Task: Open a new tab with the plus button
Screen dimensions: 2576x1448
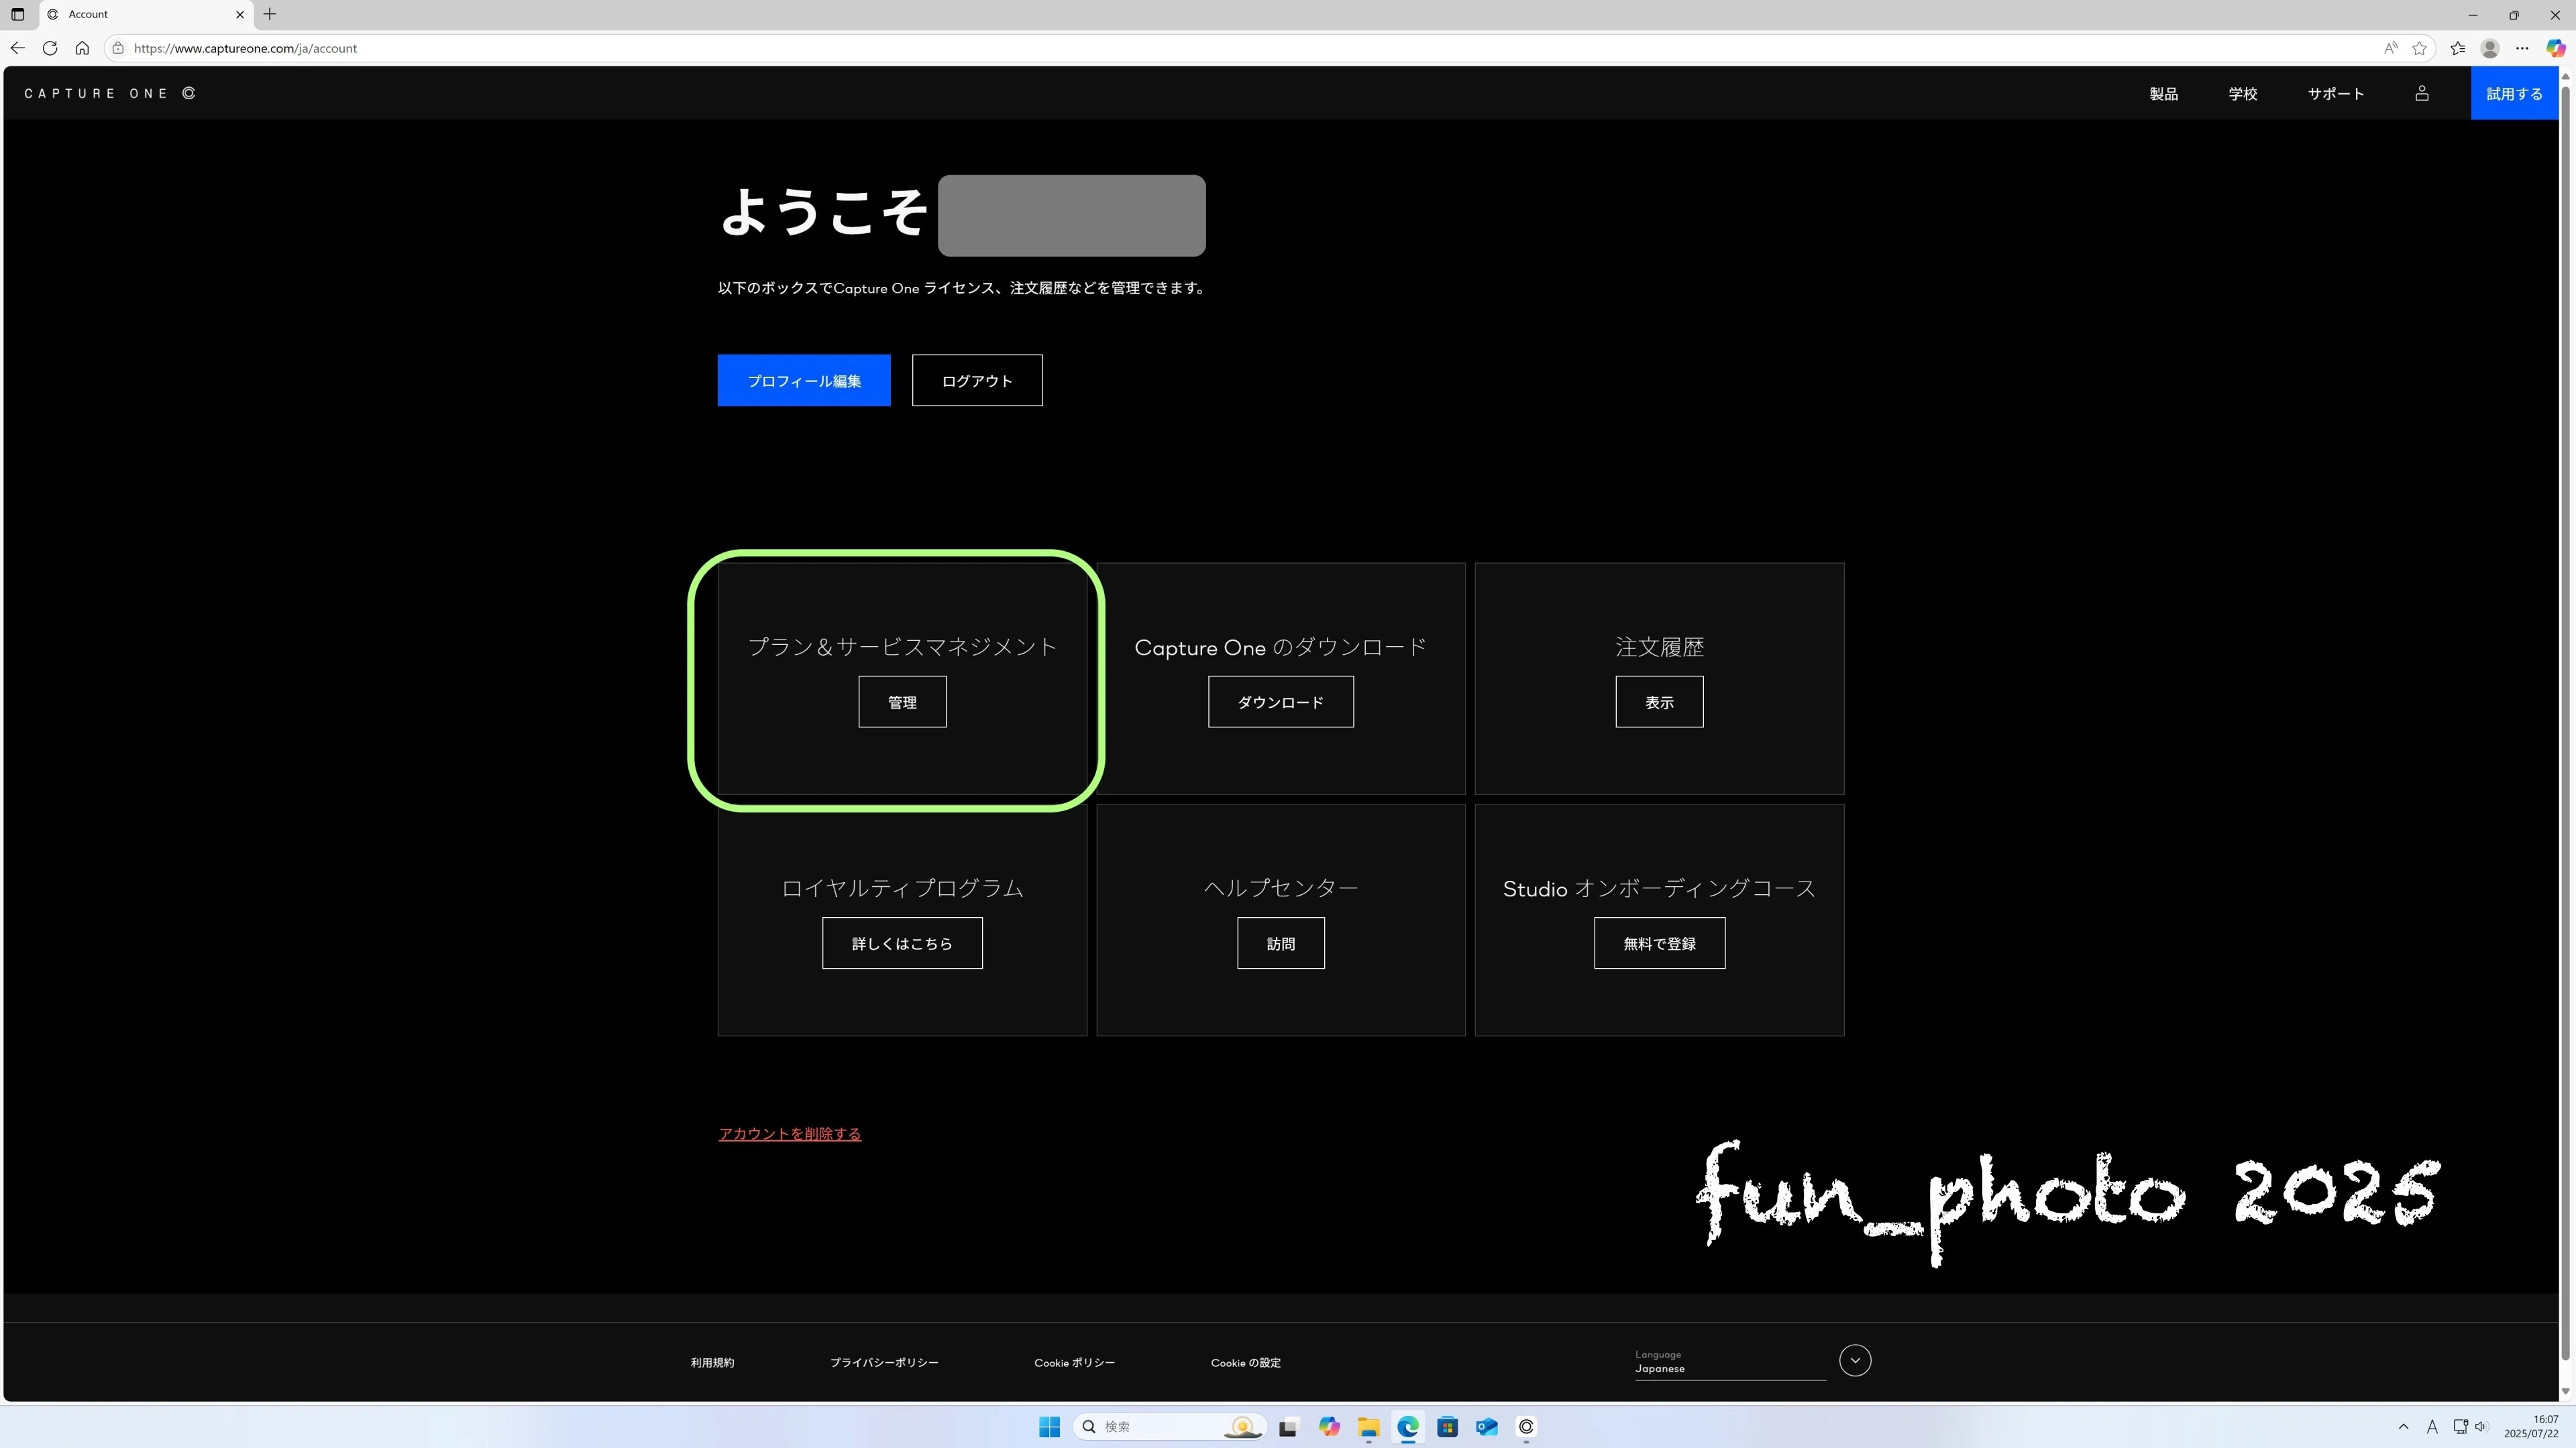Action: coord(269,14)
